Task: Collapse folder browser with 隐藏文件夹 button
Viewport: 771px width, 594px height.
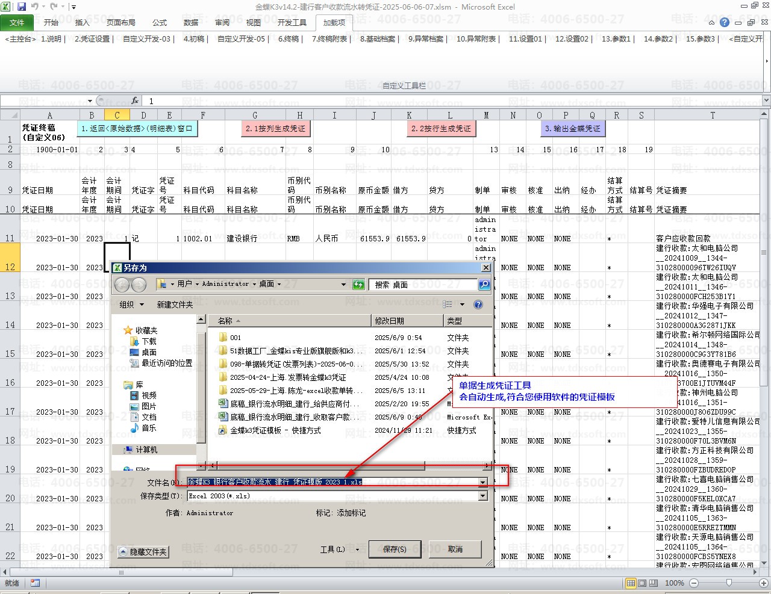Action: (x=143, y=552)
